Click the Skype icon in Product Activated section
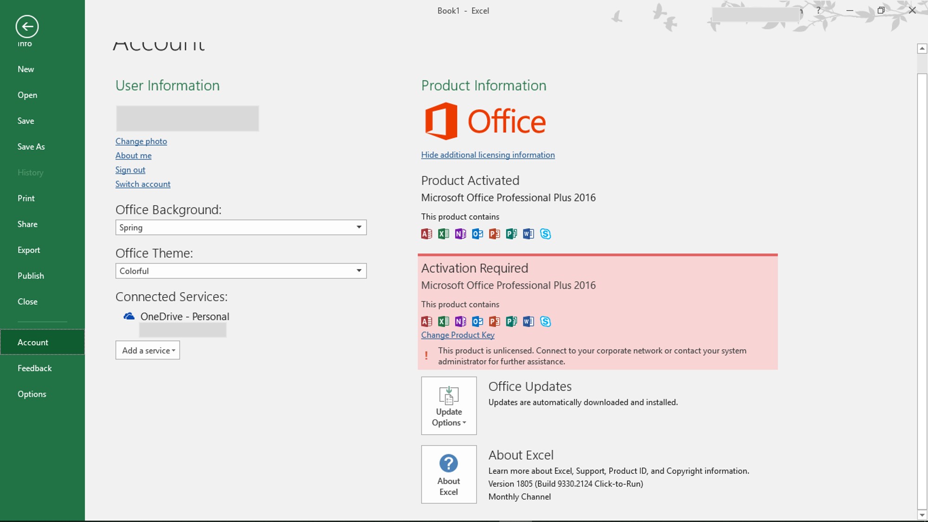 pyautogui.click(x=545, y=234)
